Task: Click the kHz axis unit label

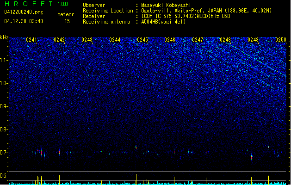Action: point(4,37)
